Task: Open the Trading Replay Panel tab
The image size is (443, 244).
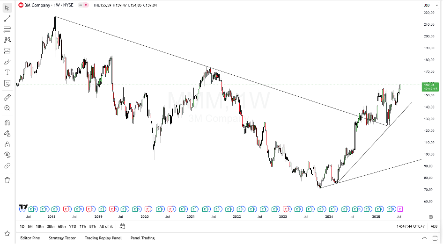Action: pos(103,238)
